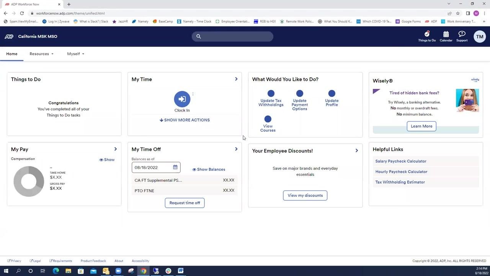Screen dimensions: 490x276
Task: Open Windows Start menu
Action: click(x=6, y=271)
